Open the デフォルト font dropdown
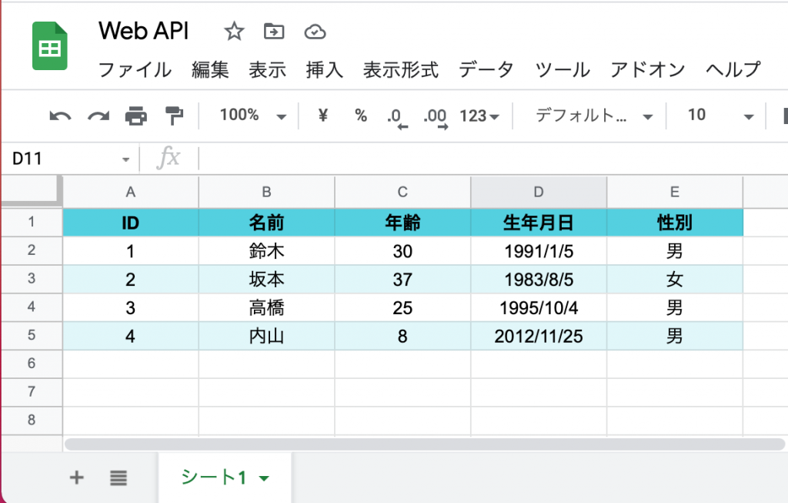The height and width of the screenshot is (503, 788). [595, 116]
